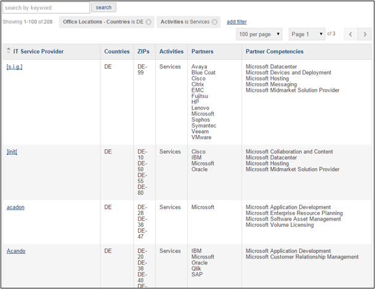Click DE country cell in ]init[ row

(108, 152)
